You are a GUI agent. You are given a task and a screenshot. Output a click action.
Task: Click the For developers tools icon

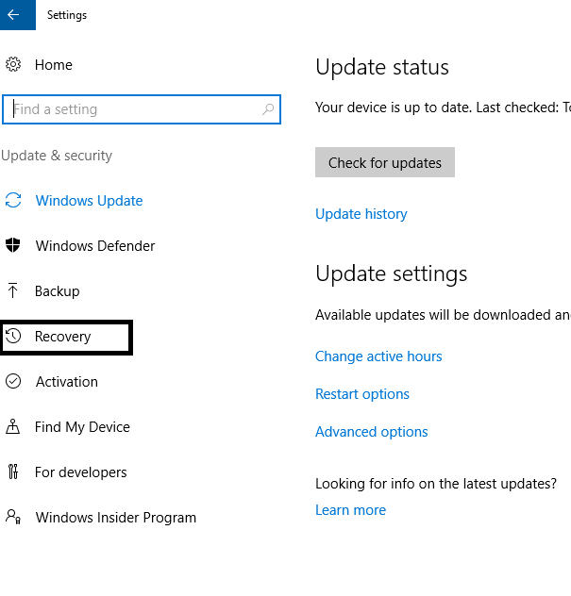[13, 472]
